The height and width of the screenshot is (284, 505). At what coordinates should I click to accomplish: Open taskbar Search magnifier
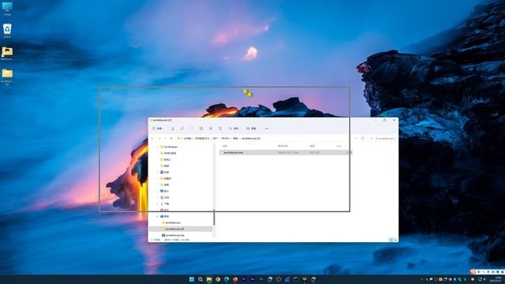pos(200,279)
